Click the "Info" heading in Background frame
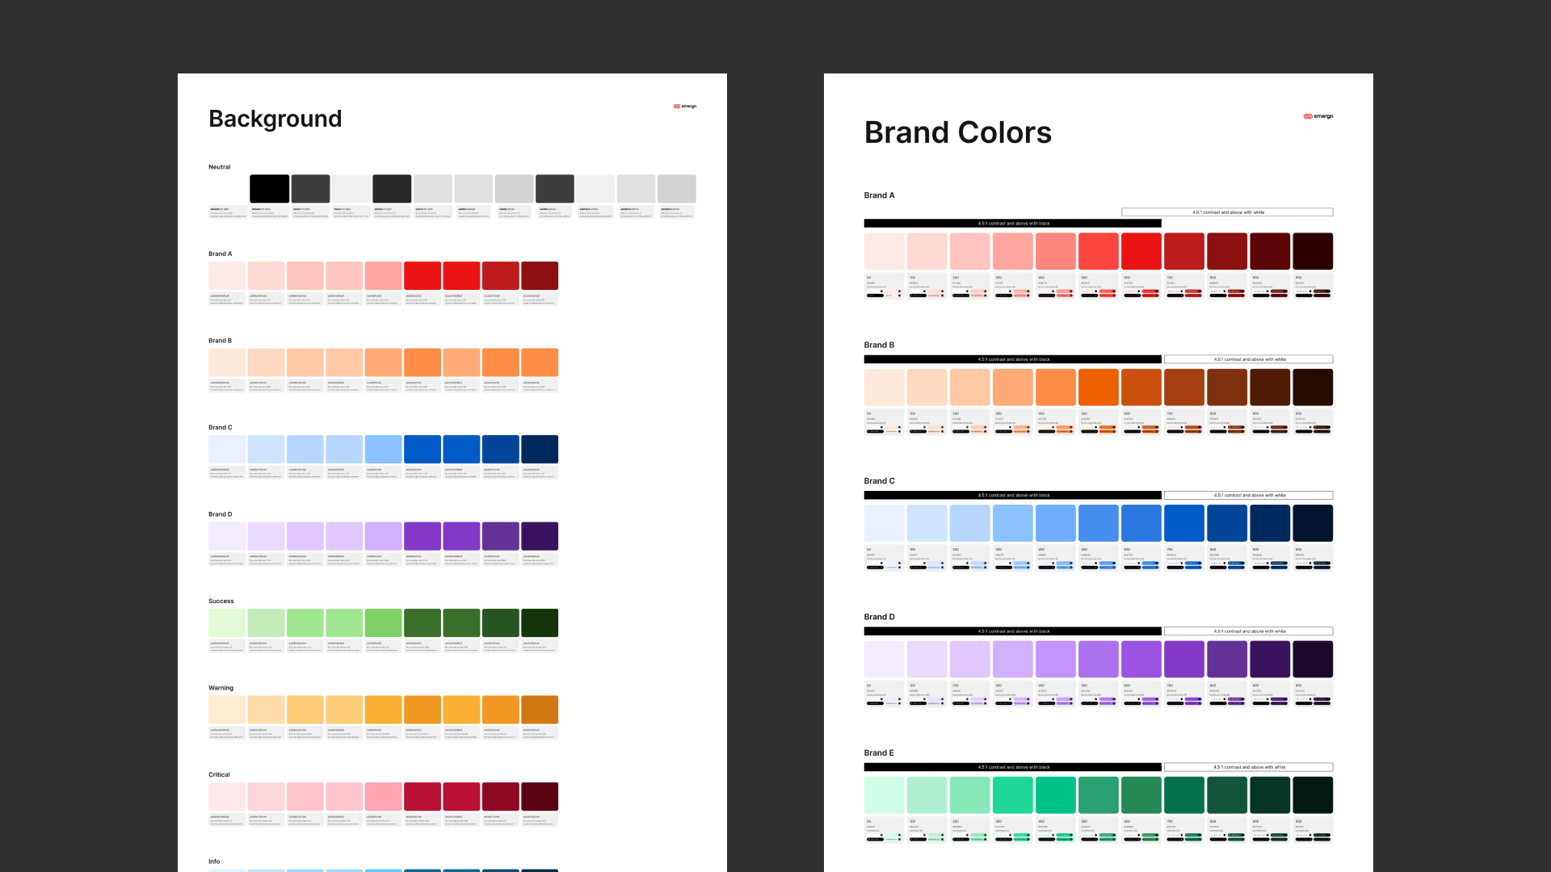The width and height of the screenshot is (1551, 872). pyautogui.click(x=214, y=862)
